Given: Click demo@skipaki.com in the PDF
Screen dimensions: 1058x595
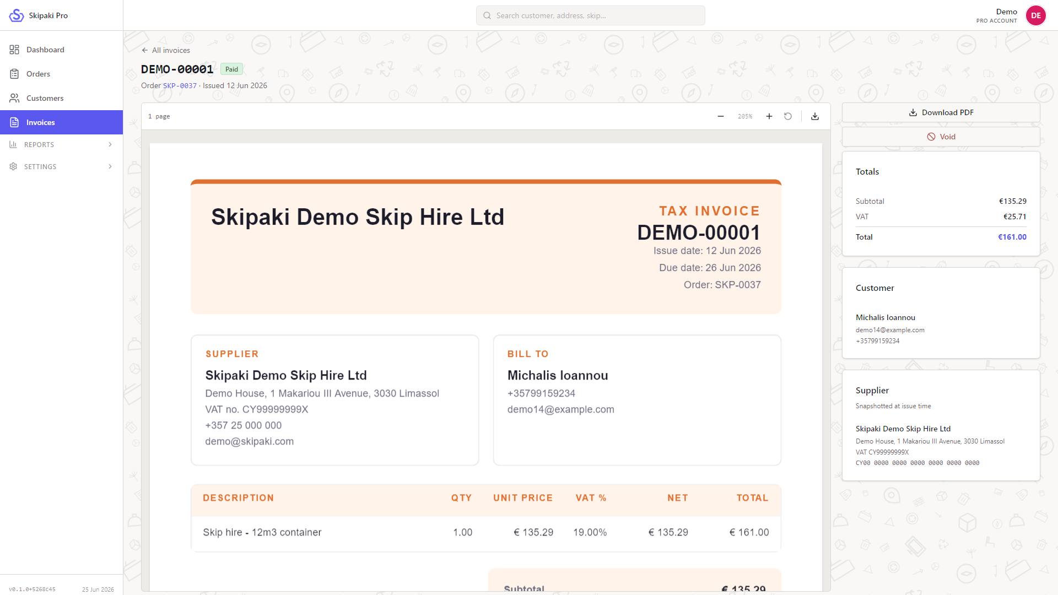Looking at the screenshot, I should tap(250, 441).
